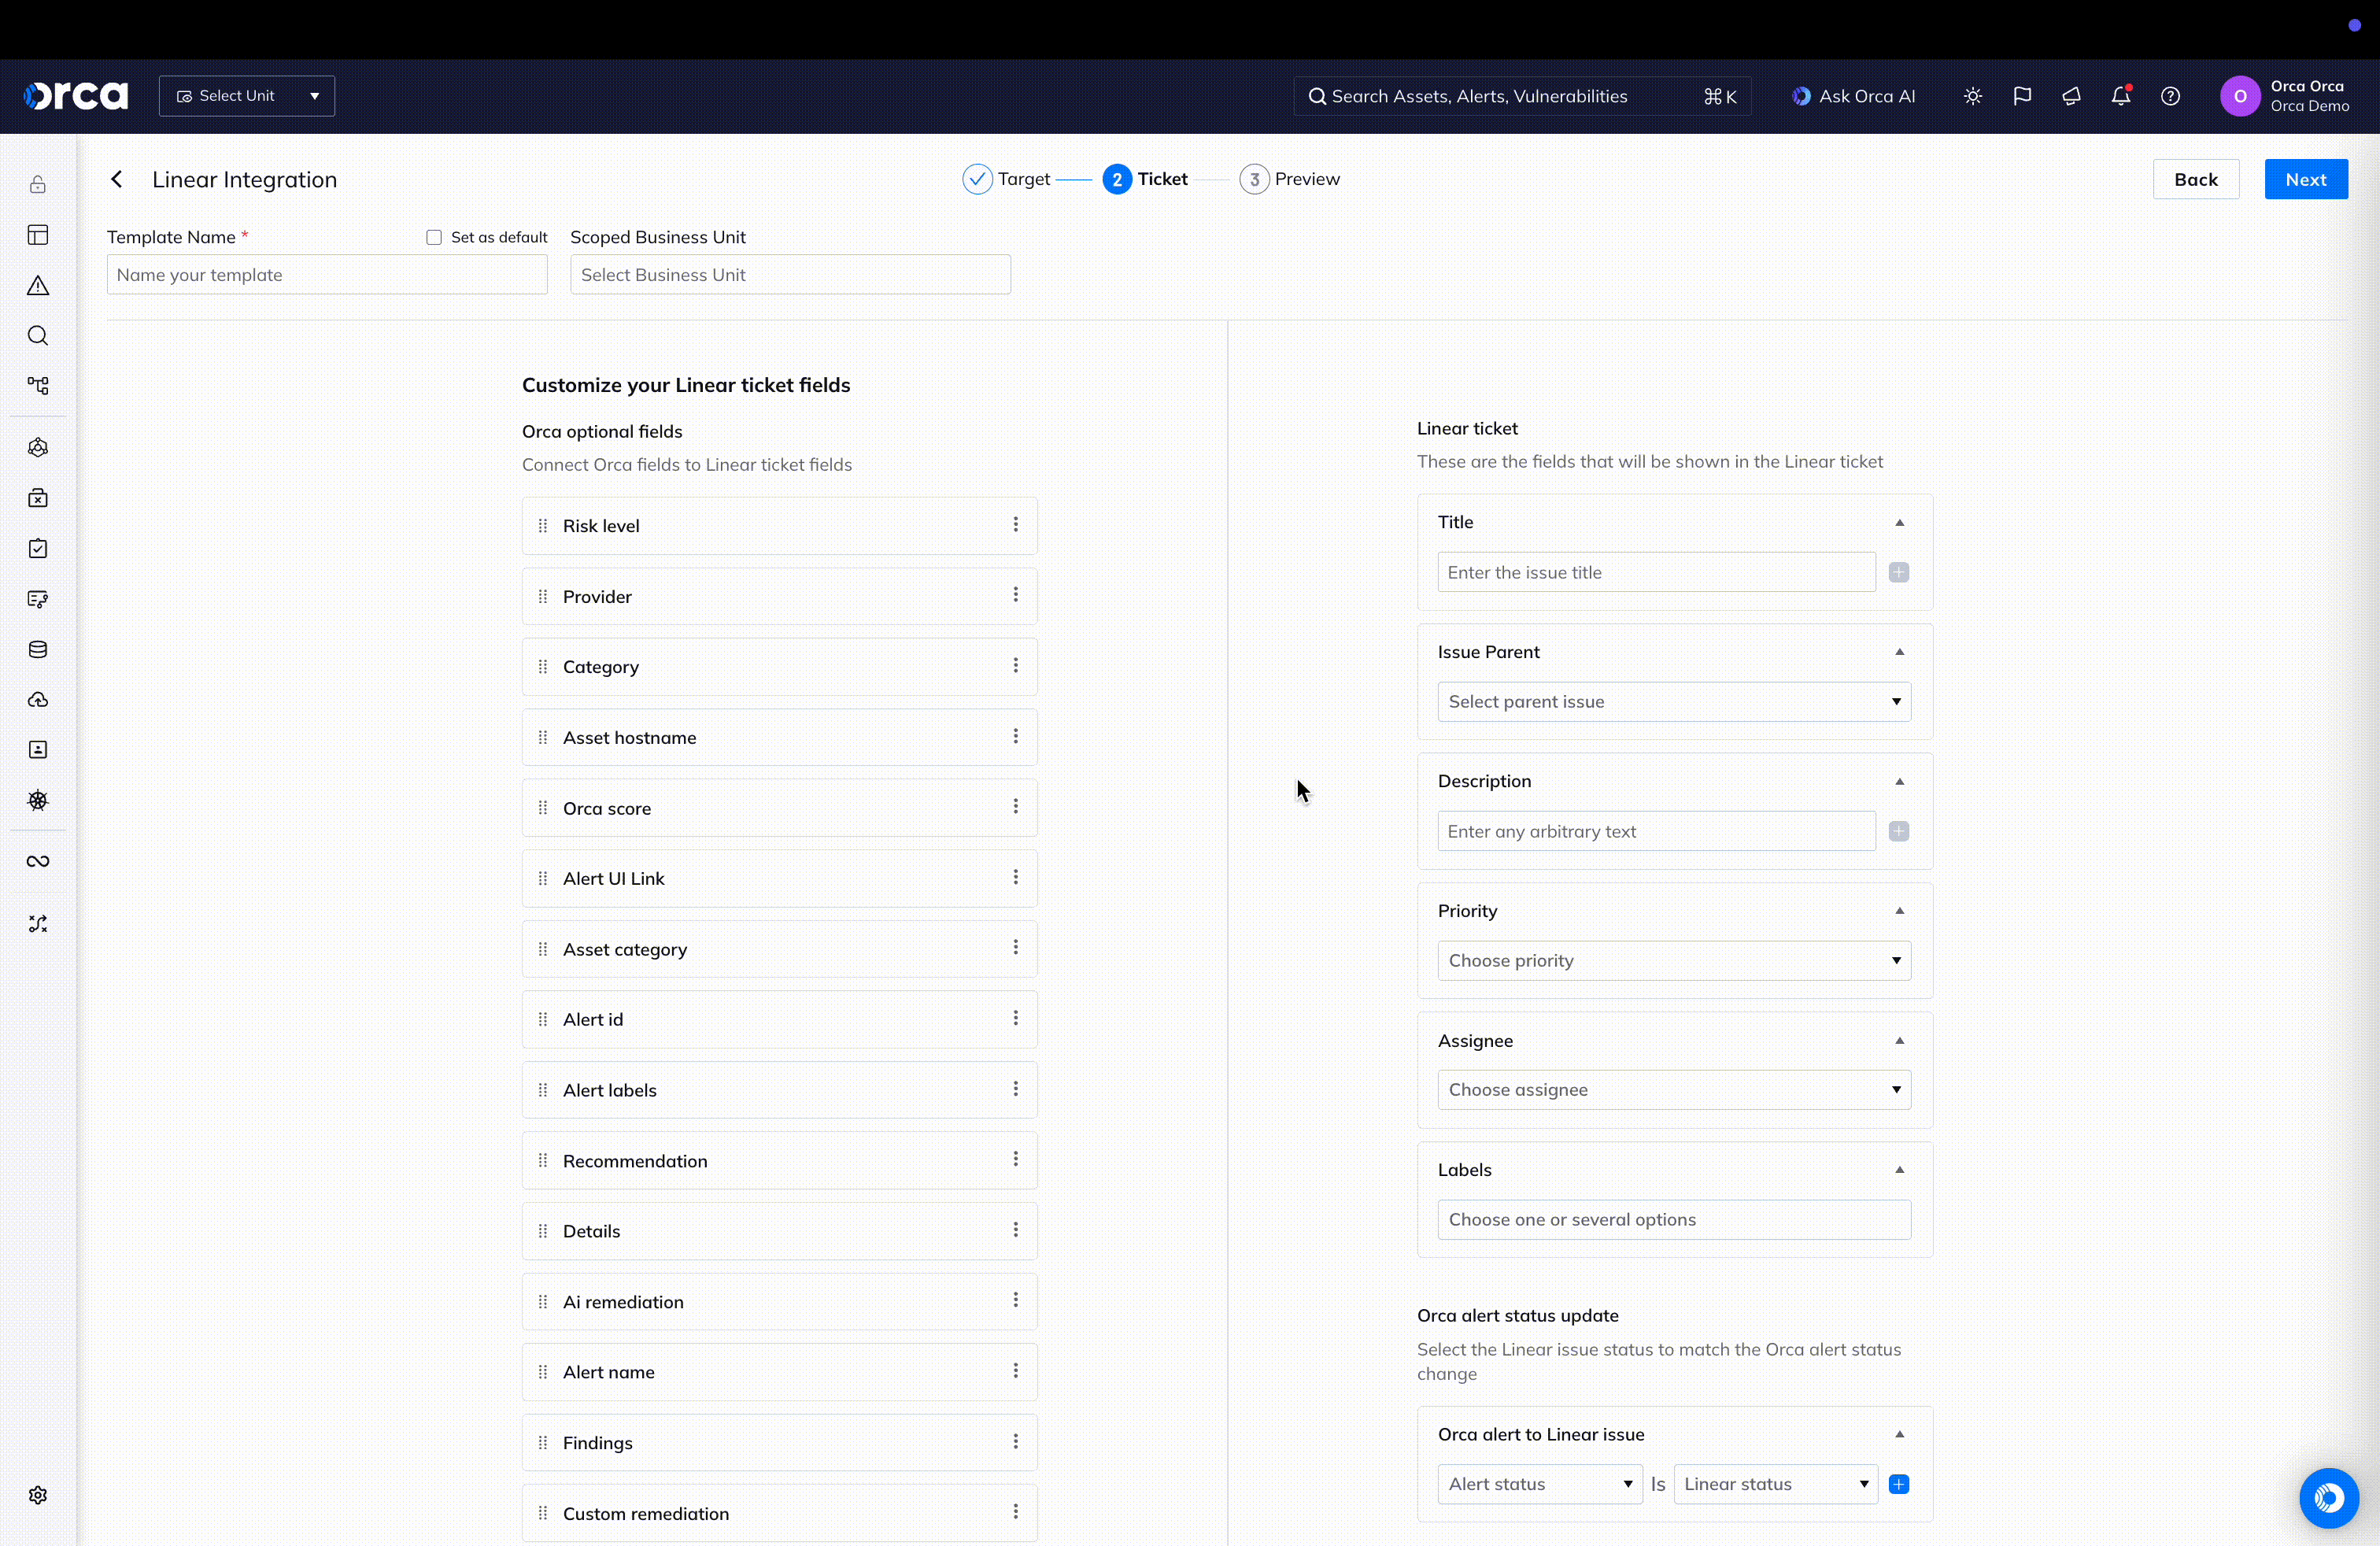The image size is (2380, 1546).
Task: Click Enter any arbitrary text field
Action: [x=1656, y=831]
